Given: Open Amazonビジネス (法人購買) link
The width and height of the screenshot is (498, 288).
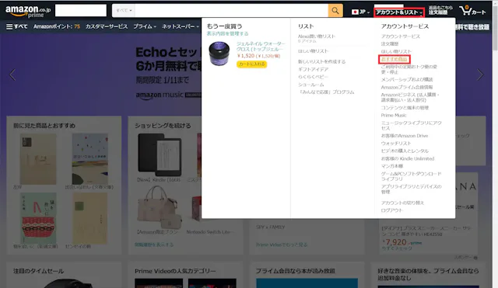Looking at the screenshot, I should click(x=410, y=97).
